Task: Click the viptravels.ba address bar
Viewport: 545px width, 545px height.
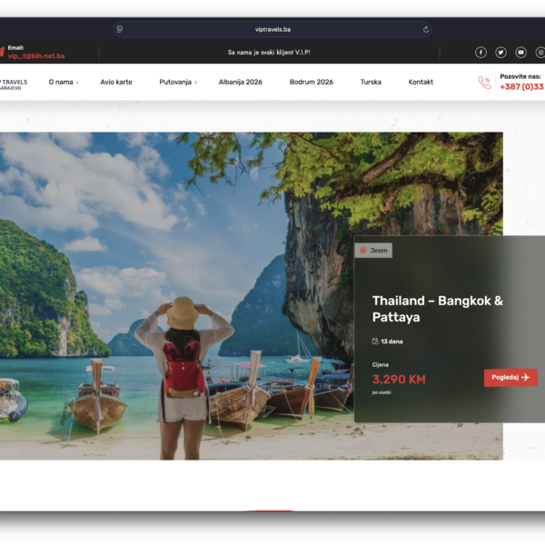Action: (272, 29)
